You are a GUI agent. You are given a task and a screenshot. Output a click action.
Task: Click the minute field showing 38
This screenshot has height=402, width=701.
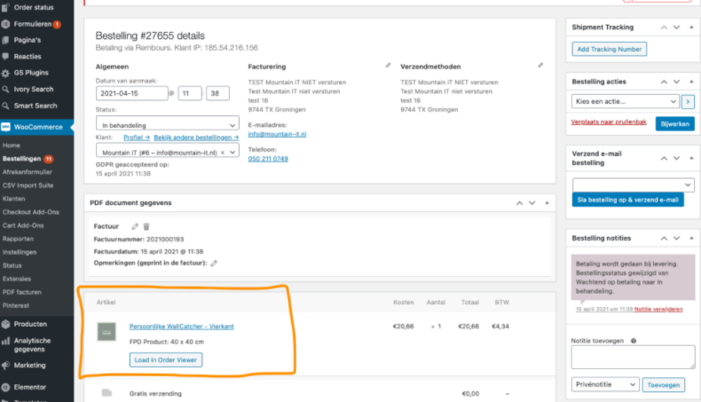pyautogui.click(x=217, y=93)
